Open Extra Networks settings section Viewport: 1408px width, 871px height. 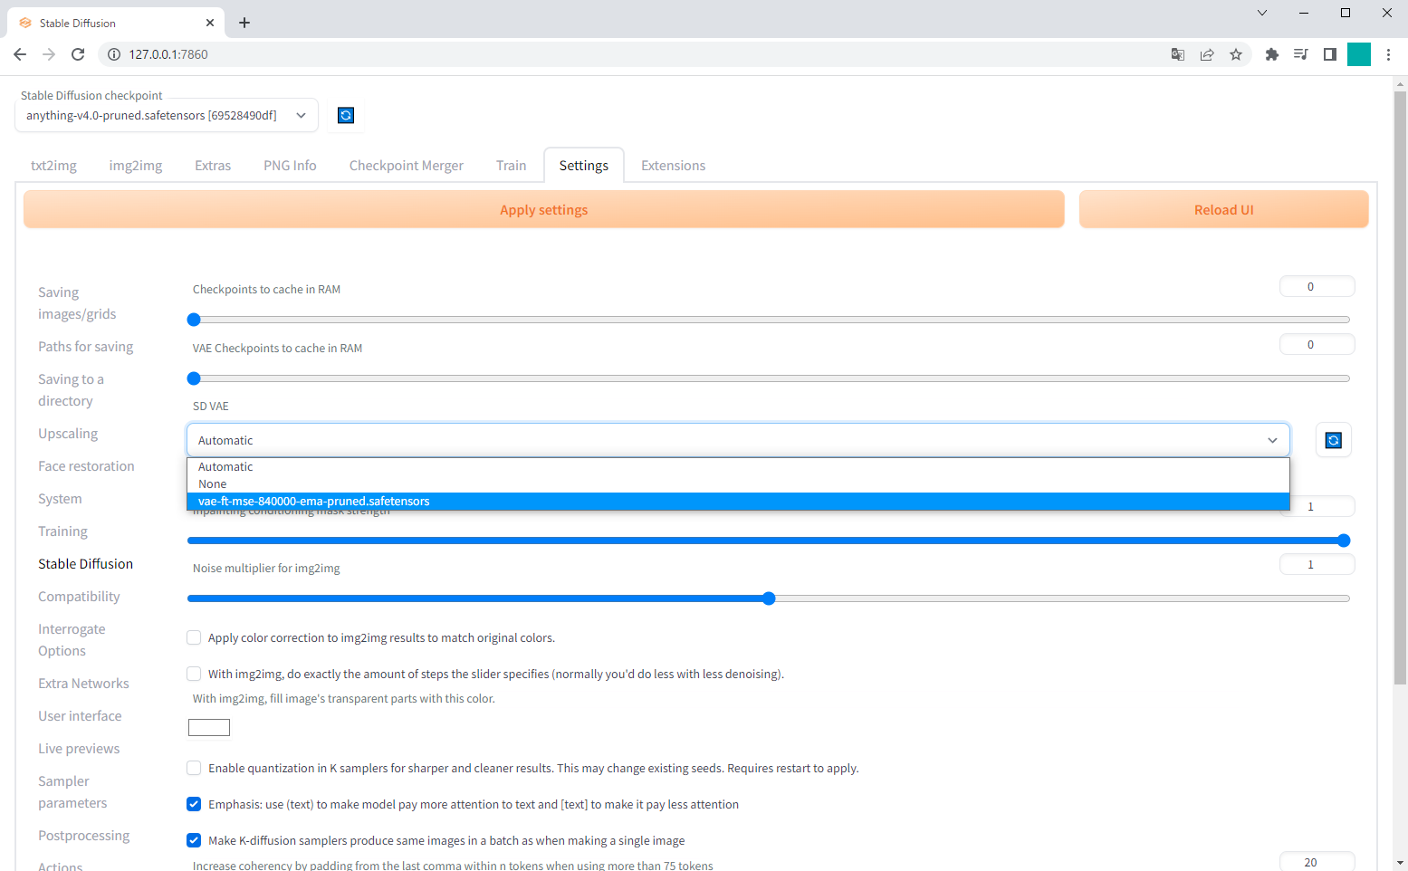coord(83,684)
